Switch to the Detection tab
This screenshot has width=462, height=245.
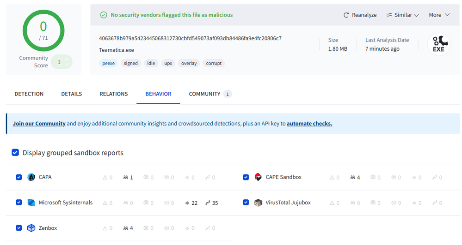[x=29, y=94]
